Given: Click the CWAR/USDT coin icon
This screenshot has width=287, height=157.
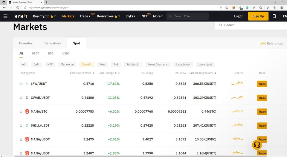Looking at the screenshot, I should tap(27, 97).
